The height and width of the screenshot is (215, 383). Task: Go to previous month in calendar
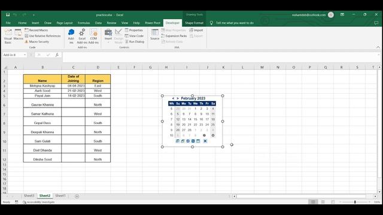pos(173,98)
